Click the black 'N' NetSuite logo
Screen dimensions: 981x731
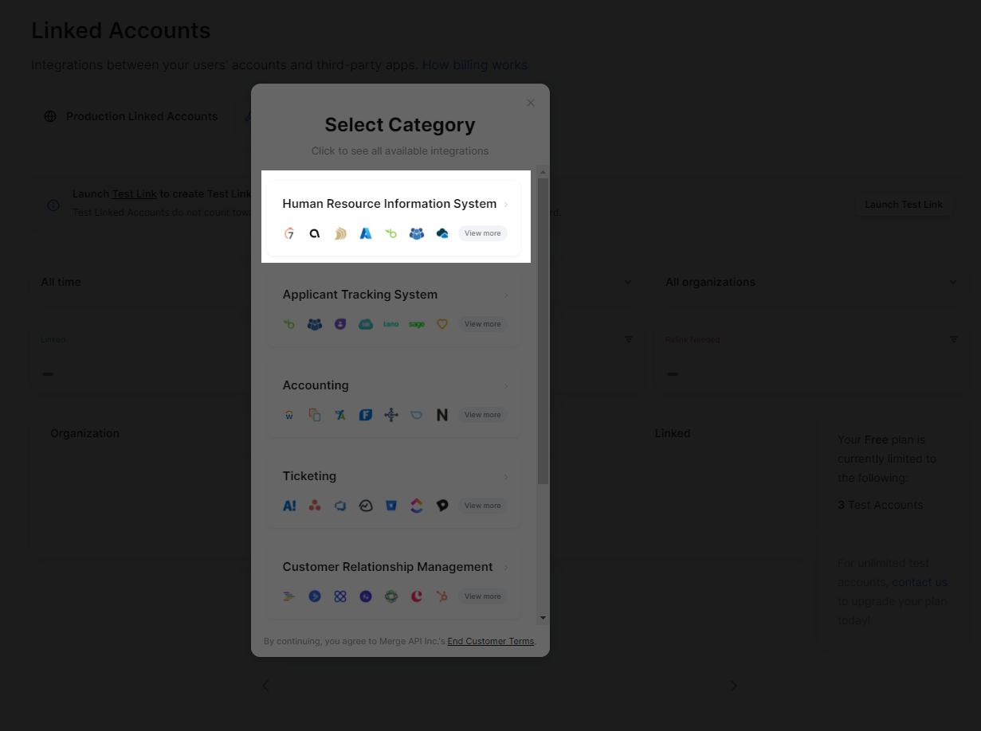(442, 415)
